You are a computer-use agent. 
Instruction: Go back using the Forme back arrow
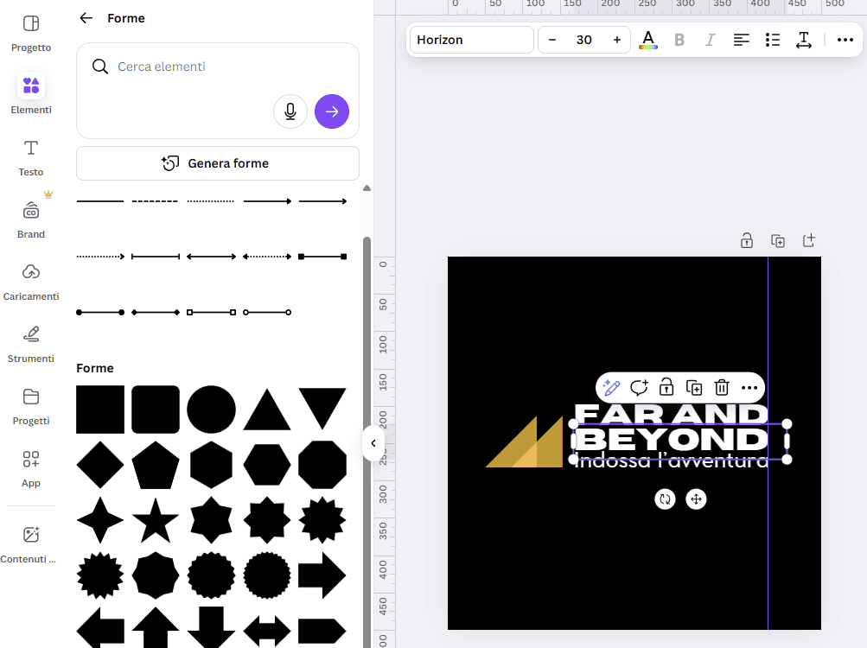(86, 18)
